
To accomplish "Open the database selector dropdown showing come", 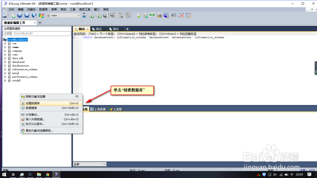I will click(x=63, y=15).
